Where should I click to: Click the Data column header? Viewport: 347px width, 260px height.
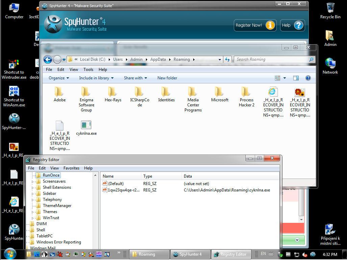230,176
